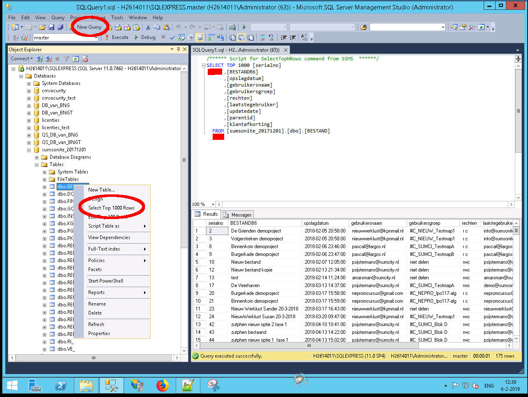Switch to the Messages tab

point(237,214)
